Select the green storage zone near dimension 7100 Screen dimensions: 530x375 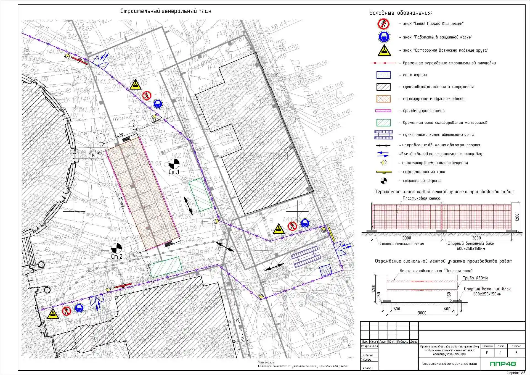[x=166, y=267]
